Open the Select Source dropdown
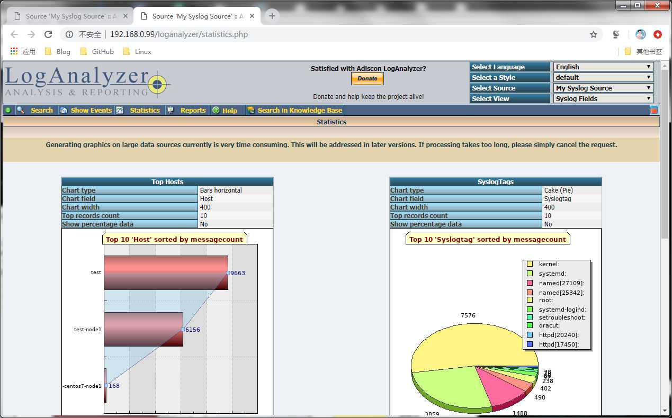This screenshot has width=672, height=418. tap(604, 88)
